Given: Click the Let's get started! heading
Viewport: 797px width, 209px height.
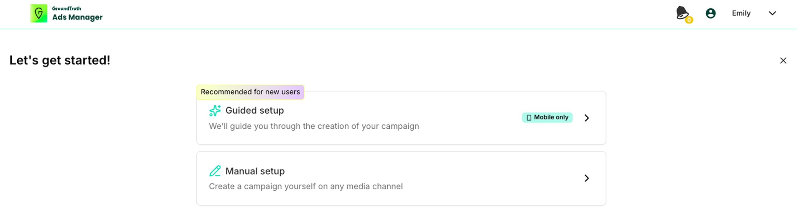Looking at the screenshot, I should (x=60, y=60).
